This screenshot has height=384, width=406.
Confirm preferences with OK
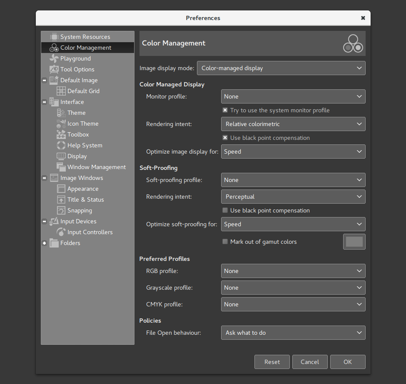[348, 361]
